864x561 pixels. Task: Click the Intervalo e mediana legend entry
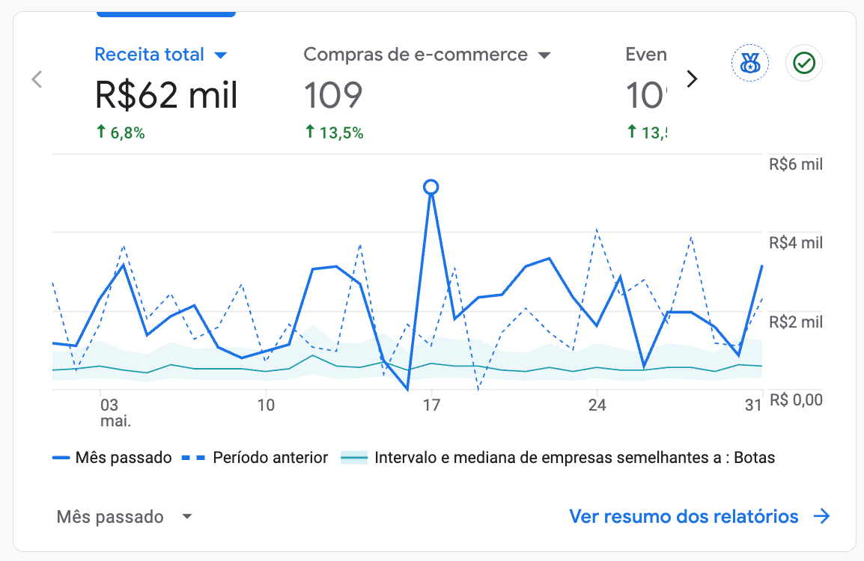(x=558, y=458)
